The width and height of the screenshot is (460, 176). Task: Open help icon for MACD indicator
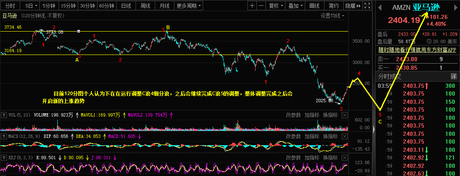4,136
